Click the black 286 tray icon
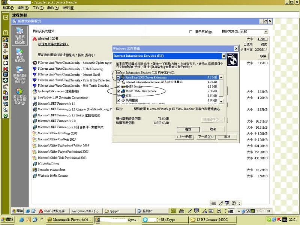Screen dimensions: 300x225 pyautogui.click(x=285, y=220)
